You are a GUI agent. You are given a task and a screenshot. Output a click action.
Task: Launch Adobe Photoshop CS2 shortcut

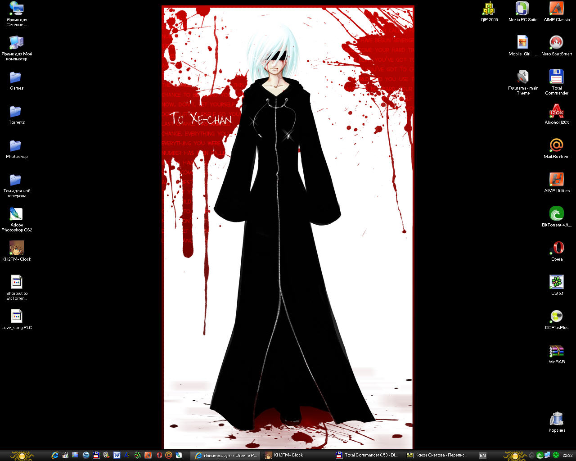(x=17, y=219)
